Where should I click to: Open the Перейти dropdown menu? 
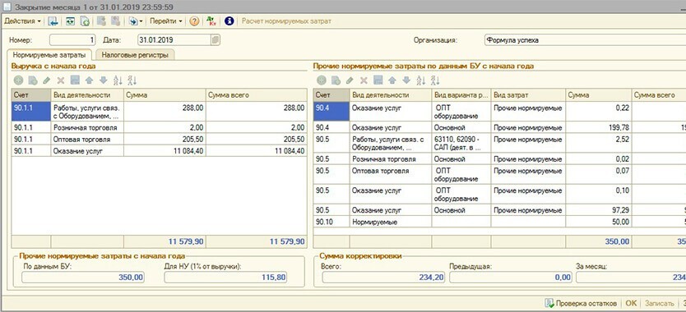pos(166,21)
